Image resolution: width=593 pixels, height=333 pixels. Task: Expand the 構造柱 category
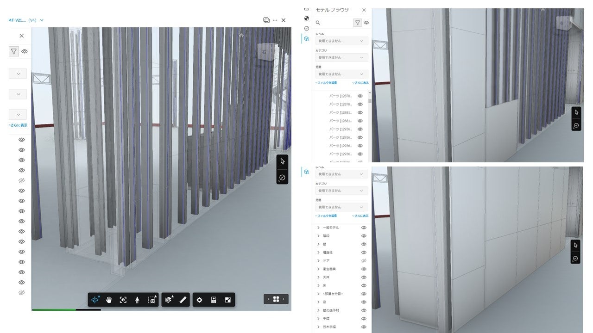[318, 253]
